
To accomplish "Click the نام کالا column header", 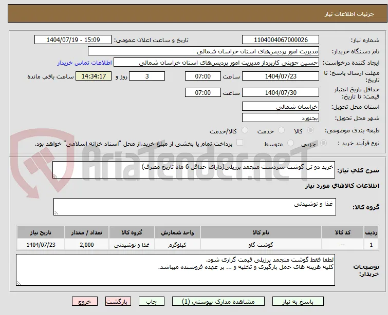I will pyautogui.click(x=261, y=232).
